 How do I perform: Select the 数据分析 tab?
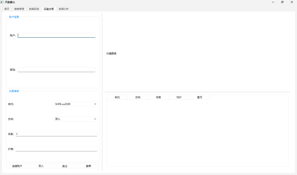coord(63,9)
